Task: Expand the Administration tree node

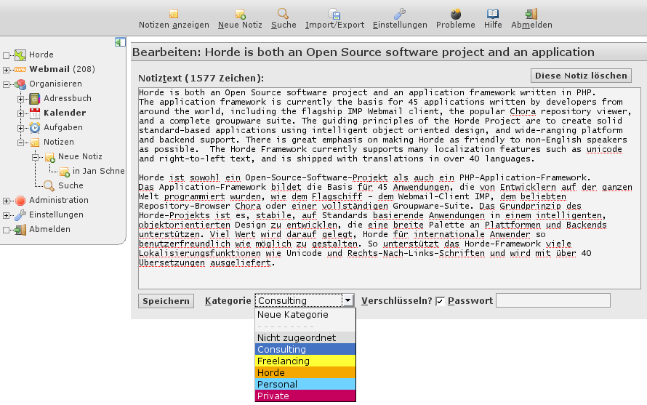Action: coord(6,201)
